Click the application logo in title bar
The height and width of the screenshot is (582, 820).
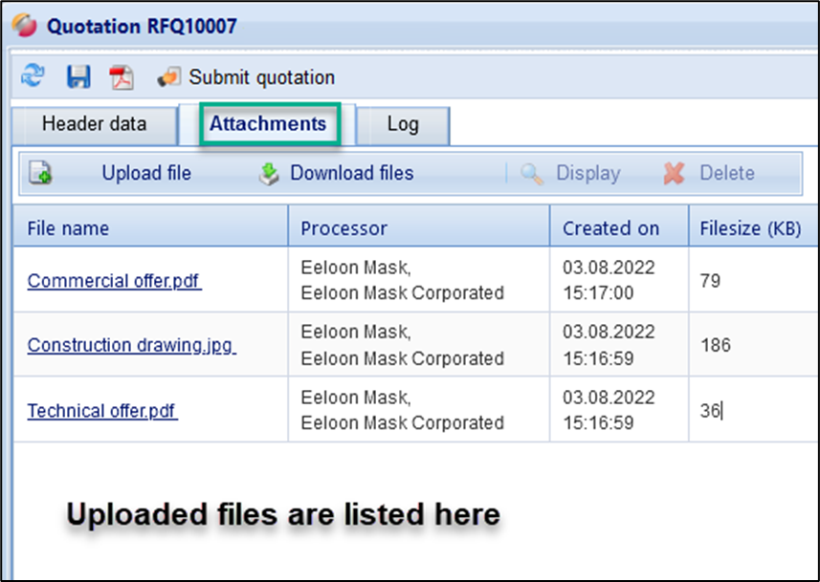pyautogui.click(x=24, y=26)
